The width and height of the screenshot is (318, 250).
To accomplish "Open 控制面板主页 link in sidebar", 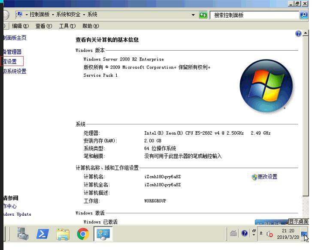I will click(x=15, y=38).
